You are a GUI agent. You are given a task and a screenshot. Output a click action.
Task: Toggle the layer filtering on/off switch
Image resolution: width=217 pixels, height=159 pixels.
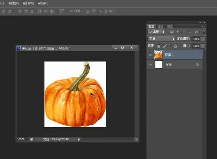[x=204, y=32]
